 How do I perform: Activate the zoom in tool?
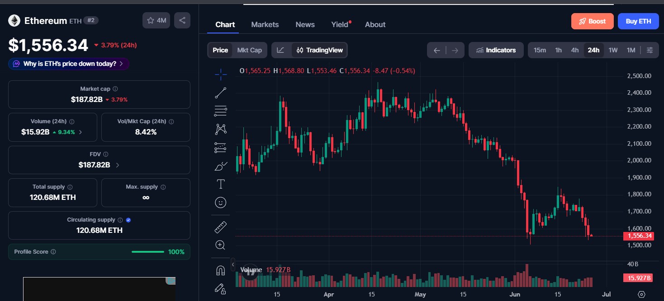pos(221,245)
